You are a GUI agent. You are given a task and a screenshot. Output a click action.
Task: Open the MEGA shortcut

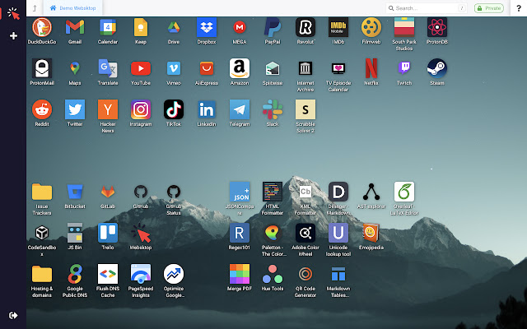click(240, 27)
